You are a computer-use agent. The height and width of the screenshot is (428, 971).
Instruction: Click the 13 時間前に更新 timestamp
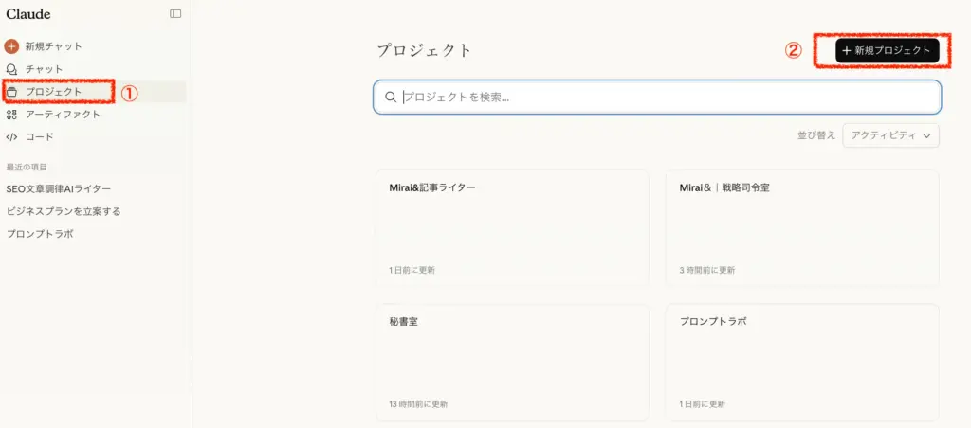click(x=418, y=404)
